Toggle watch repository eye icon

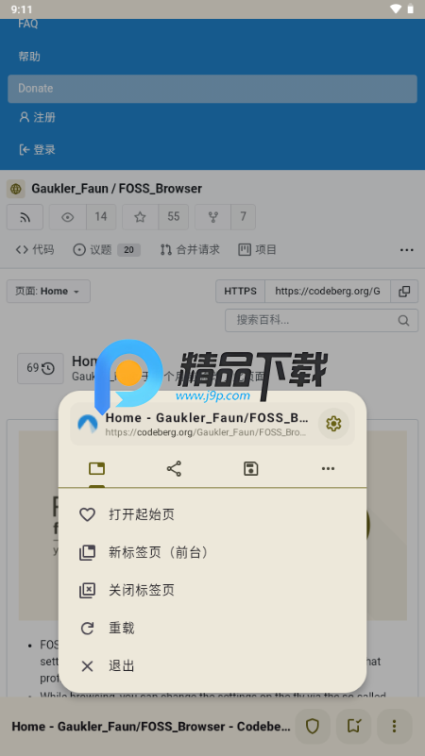(x=68, y=217)
